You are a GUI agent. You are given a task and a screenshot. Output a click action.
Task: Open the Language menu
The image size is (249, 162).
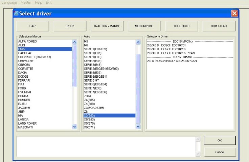click(x=9, y=3)
